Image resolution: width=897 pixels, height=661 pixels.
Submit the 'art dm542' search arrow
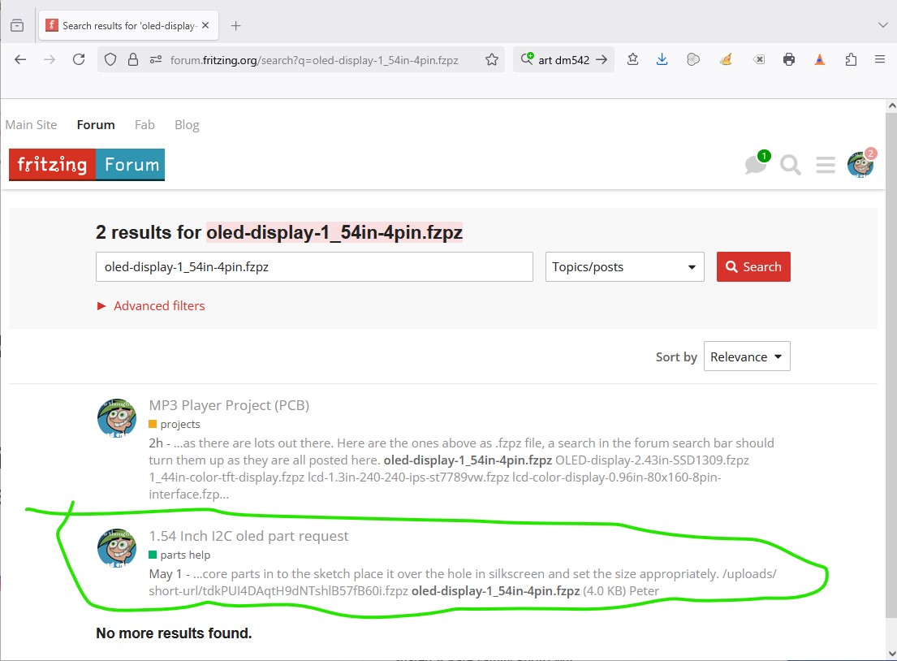click(602, 59)
